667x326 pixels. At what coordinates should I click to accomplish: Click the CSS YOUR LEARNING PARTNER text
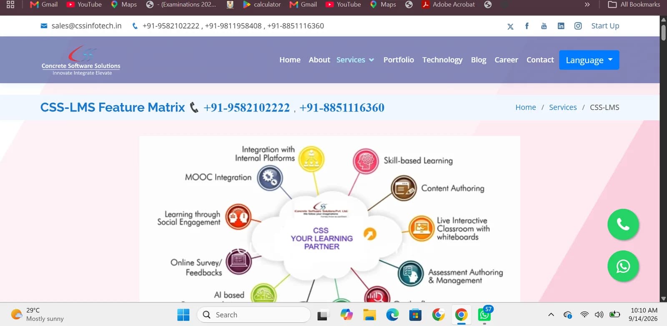pyautogui.click(x=321, y=238)
